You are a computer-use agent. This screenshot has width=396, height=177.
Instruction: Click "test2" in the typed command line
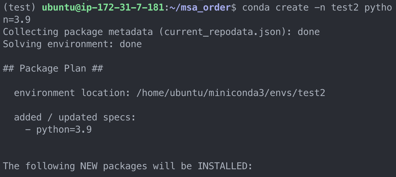(345, 7)
